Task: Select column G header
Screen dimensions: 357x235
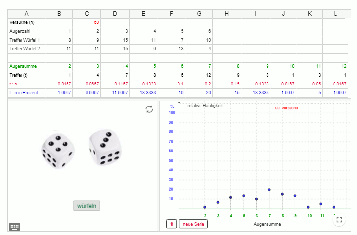Action: point(199,14)
